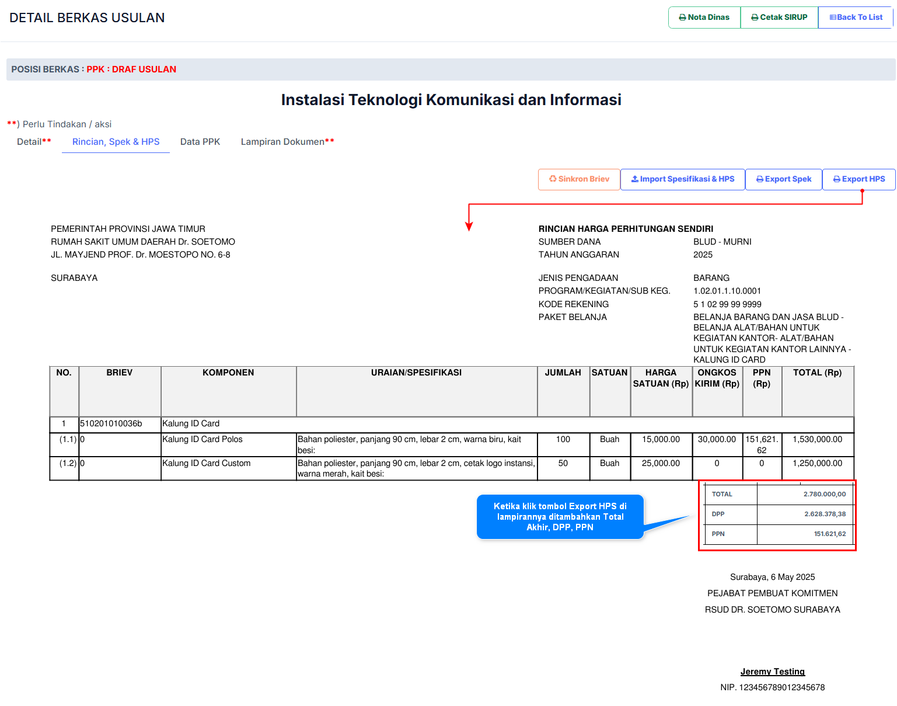Click the underlined name Jeremy Testing
This screenshot has height=706, width=897.
click(x=772, y=672)
